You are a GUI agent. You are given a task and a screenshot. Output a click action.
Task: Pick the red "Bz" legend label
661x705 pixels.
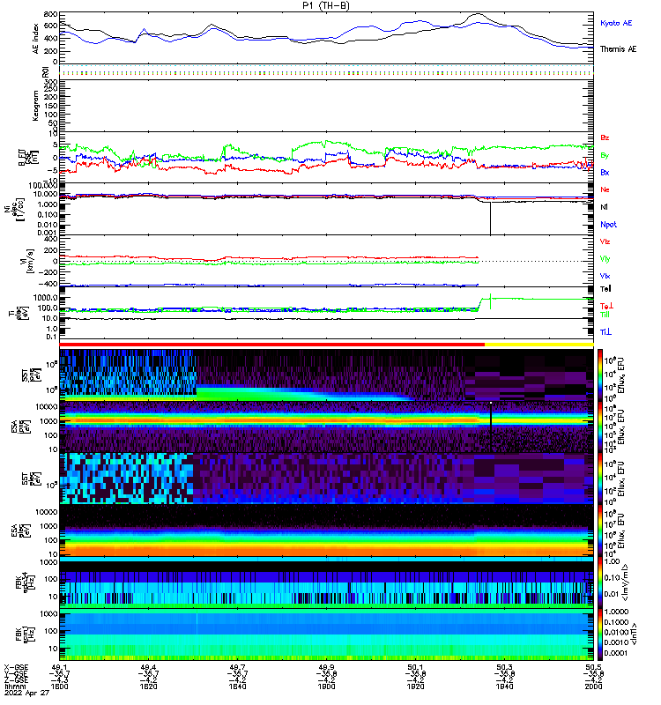605,138
